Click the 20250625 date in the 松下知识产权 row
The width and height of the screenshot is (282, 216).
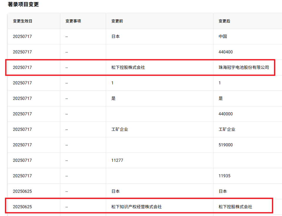(x=22, y=207)
